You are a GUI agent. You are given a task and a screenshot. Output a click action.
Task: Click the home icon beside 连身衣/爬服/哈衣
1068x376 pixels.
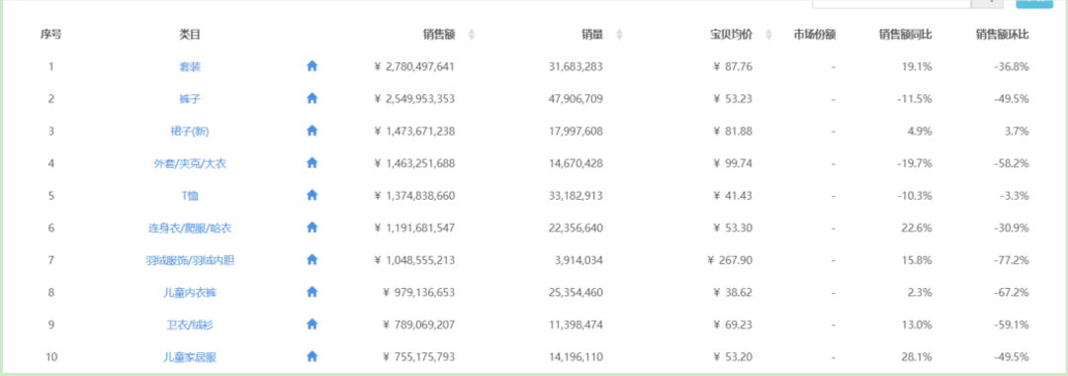coord(311,227)
